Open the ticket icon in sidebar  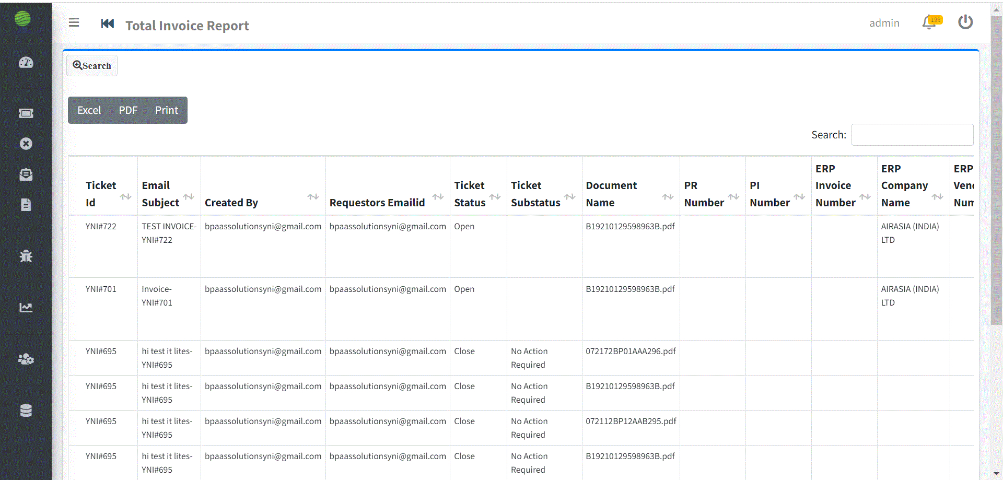pyautogui.click(x=26, y=113)
